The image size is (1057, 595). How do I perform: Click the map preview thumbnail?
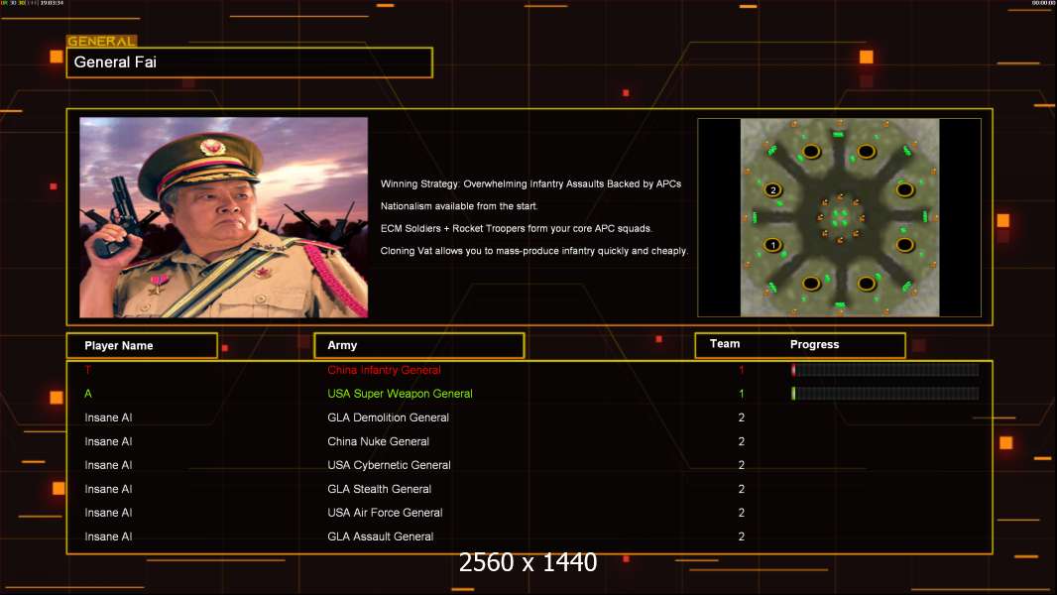[x=839, y=217]
